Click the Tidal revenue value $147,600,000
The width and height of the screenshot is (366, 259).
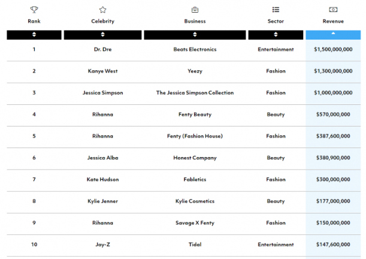pos(333,245)
